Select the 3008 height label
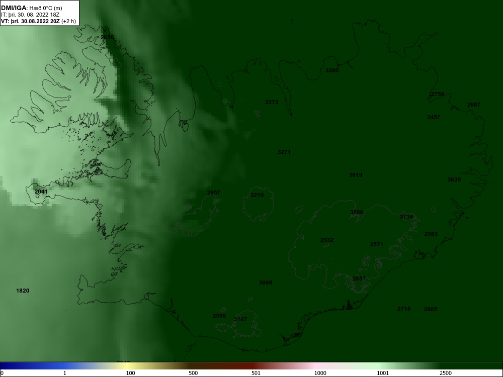 (x=265, y=282)
